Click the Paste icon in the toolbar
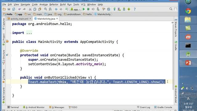This screenshot has width=197, height=111. [40, 9]
